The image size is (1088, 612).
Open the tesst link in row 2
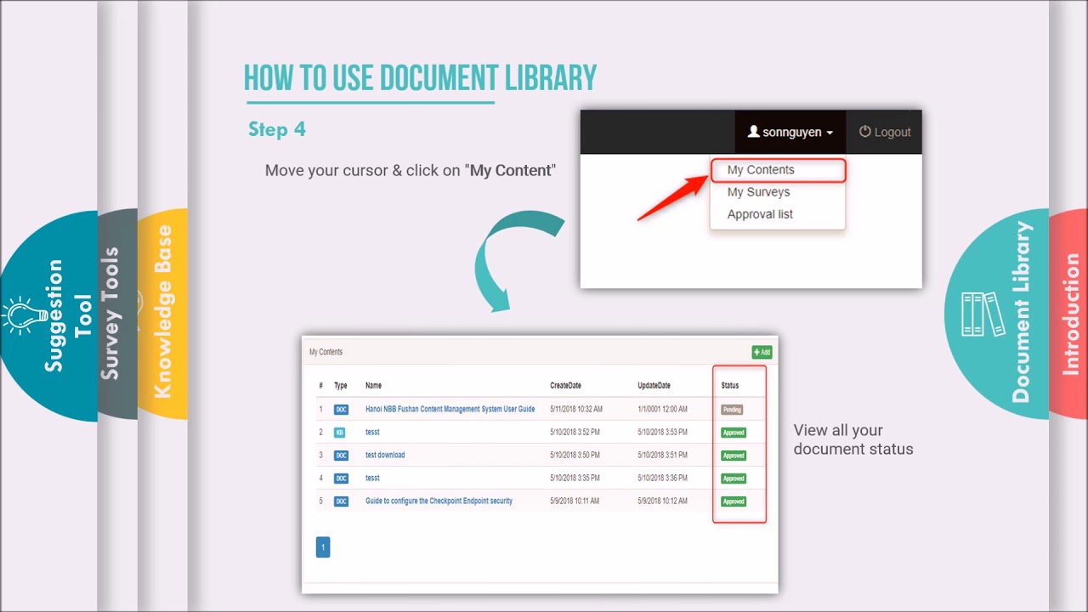pos(372,432)
